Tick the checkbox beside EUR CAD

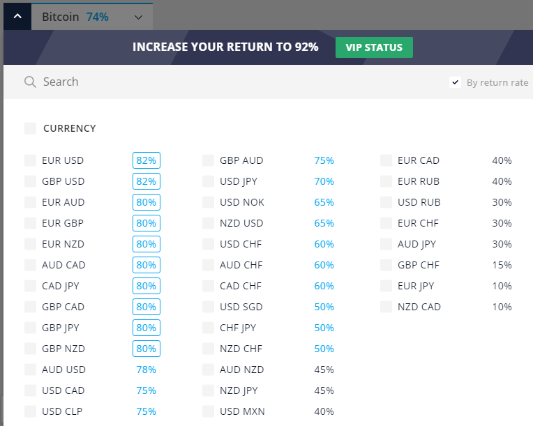(386, 160)
